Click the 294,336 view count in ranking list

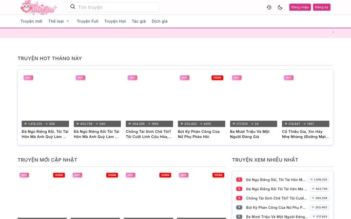[x=320, y=198]
